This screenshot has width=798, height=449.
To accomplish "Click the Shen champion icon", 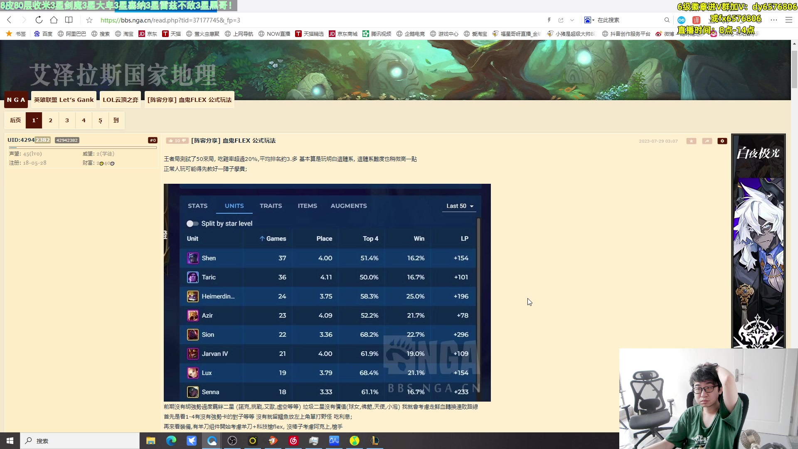I will point(192,258).
